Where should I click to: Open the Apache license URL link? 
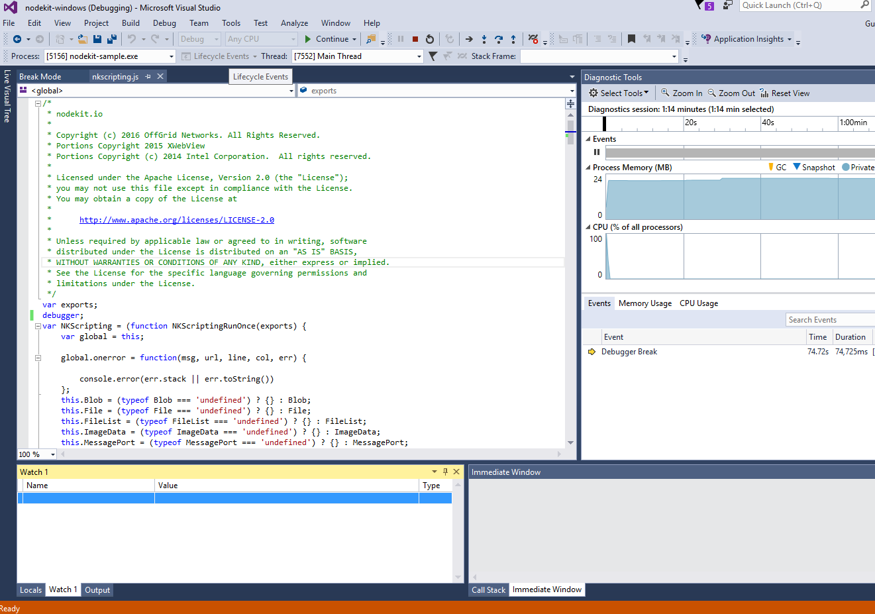coord(177,220)
